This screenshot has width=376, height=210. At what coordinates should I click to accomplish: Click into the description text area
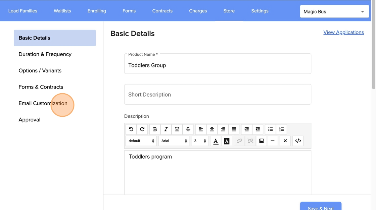click(218, 173)
